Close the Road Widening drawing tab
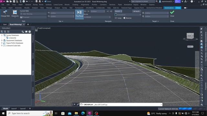 coord(24,24)
